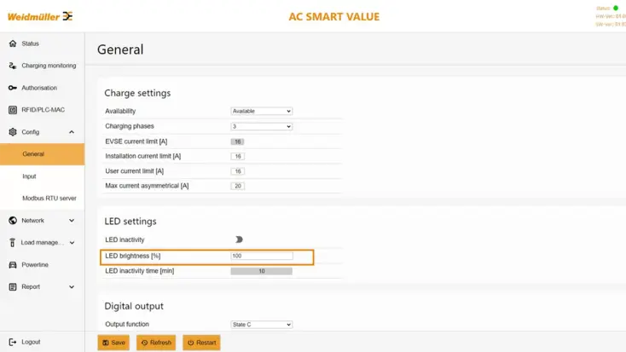Toggle the LED inactivity switch
This screenshot has width=626, height=352.
[x=239, y=240]
